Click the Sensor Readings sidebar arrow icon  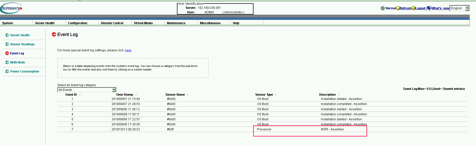7,44
